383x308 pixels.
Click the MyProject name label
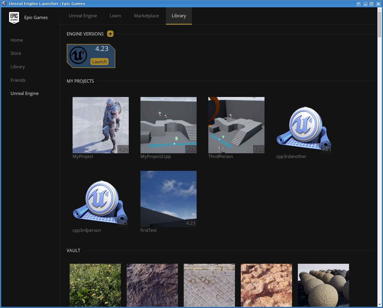83,156
